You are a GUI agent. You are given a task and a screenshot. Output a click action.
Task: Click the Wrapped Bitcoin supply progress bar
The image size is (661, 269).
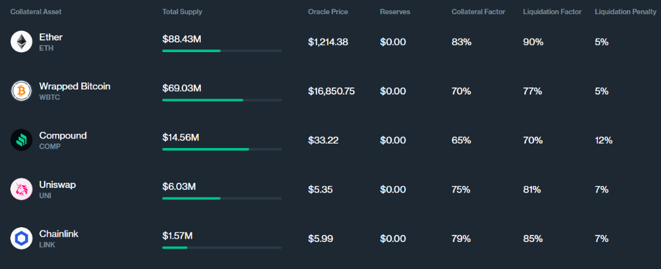pyautogui.click(x=222, y=100)
